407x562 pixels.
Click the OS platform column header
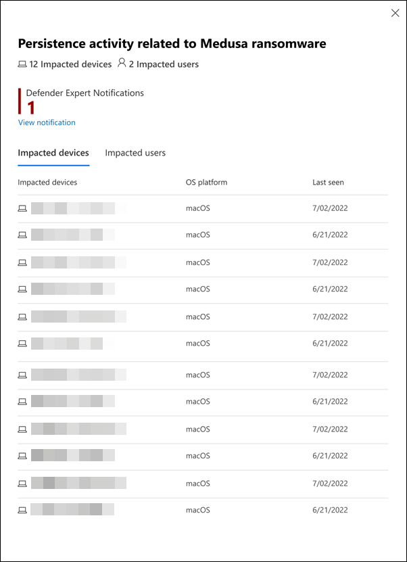pyautogui.click(x=206, y=182)
